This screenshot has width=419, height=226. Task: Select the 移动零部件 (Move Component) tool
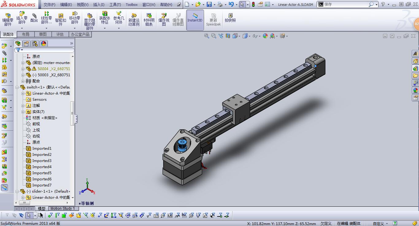pyautogui.click(x=75, y=18)
